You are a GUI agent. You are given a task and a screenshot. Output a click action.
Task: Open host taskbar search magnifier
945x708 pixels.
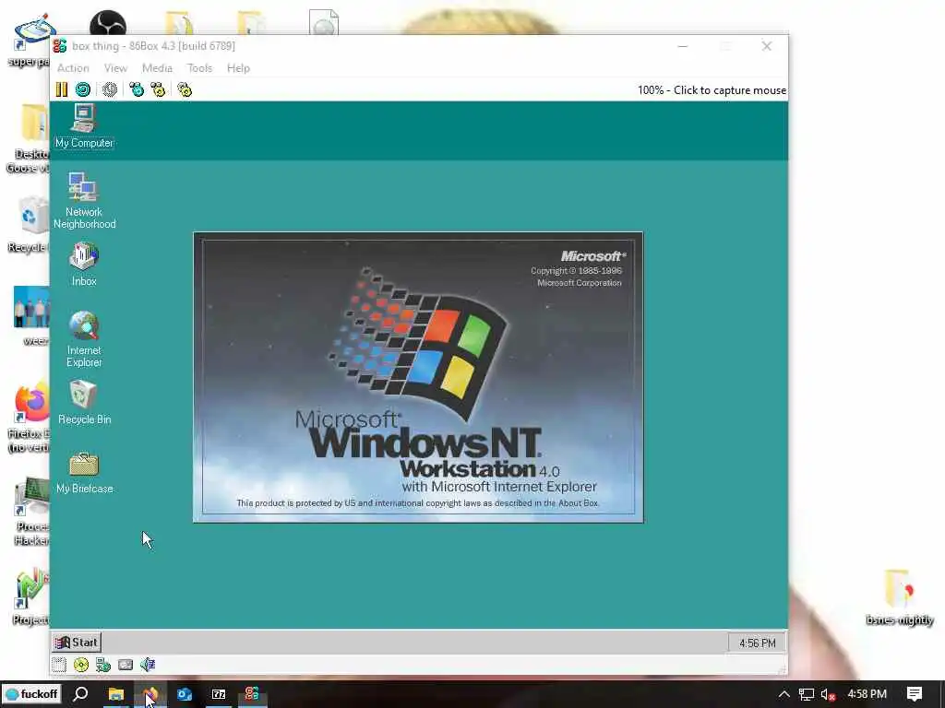tap(81, 693)
